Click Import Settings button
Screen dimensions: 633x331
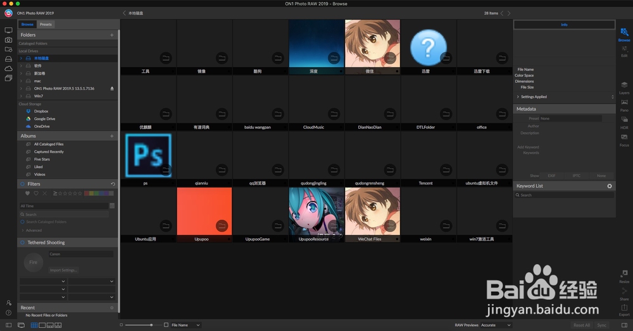click(x=63, y=270)
